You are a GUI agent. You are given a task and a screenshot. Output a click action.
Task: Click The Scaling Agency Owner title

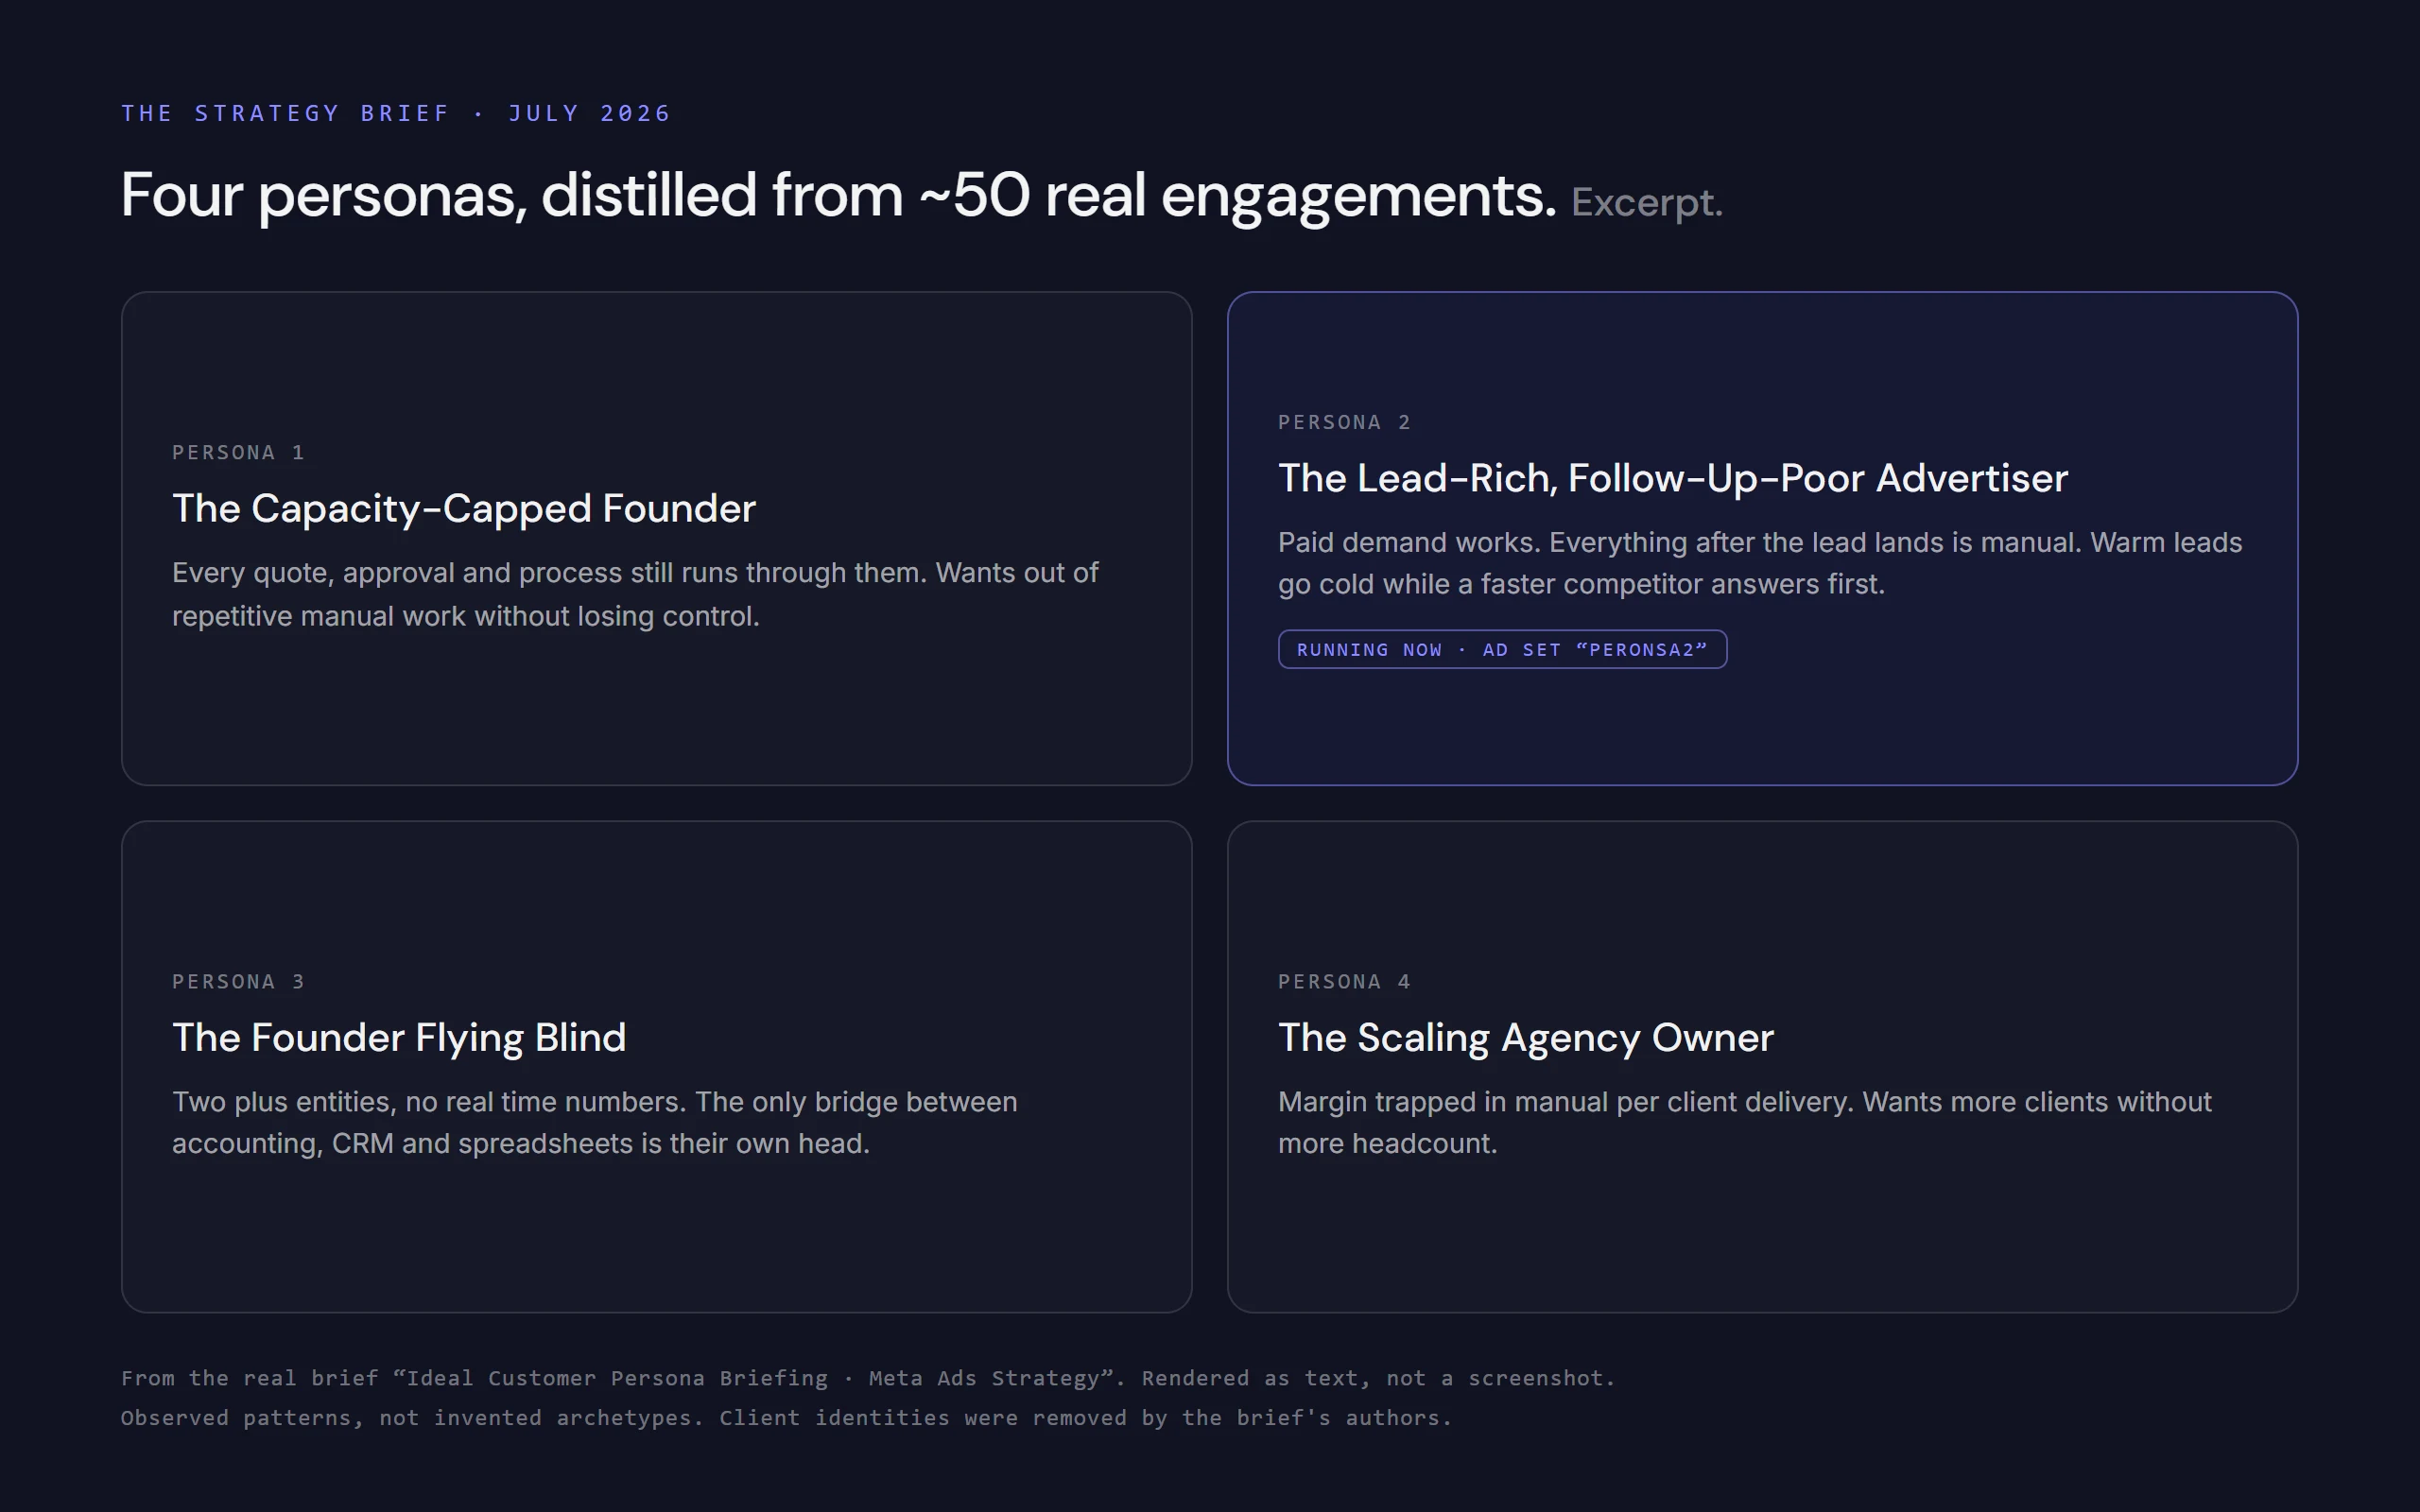[x=1526, y=1037]
